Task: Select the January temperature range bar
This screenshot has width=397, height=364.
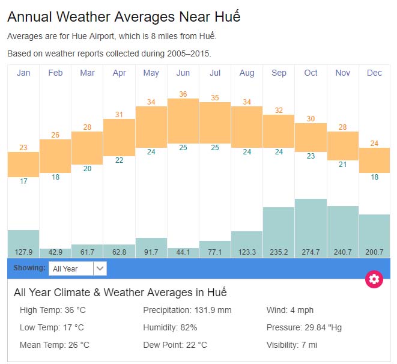Action: [x=23, y=164]
